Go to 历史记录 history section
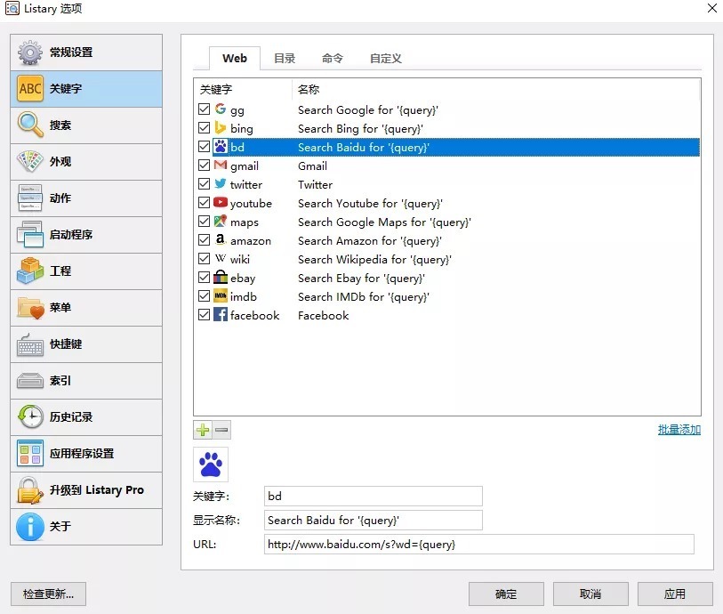This screenshot has height=614, width=723. click(x=86, y=417)
